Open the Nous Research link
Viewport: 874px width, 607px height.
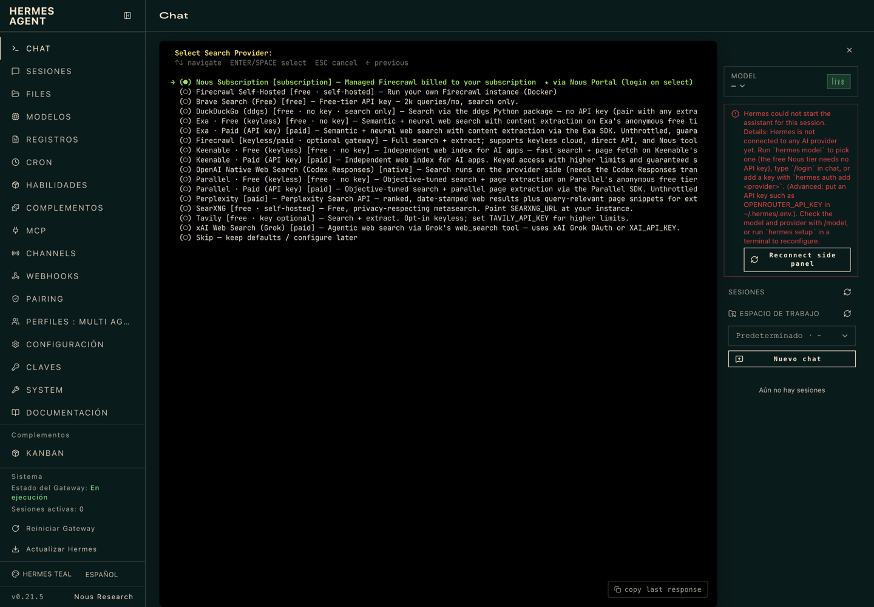click(104, 597)
